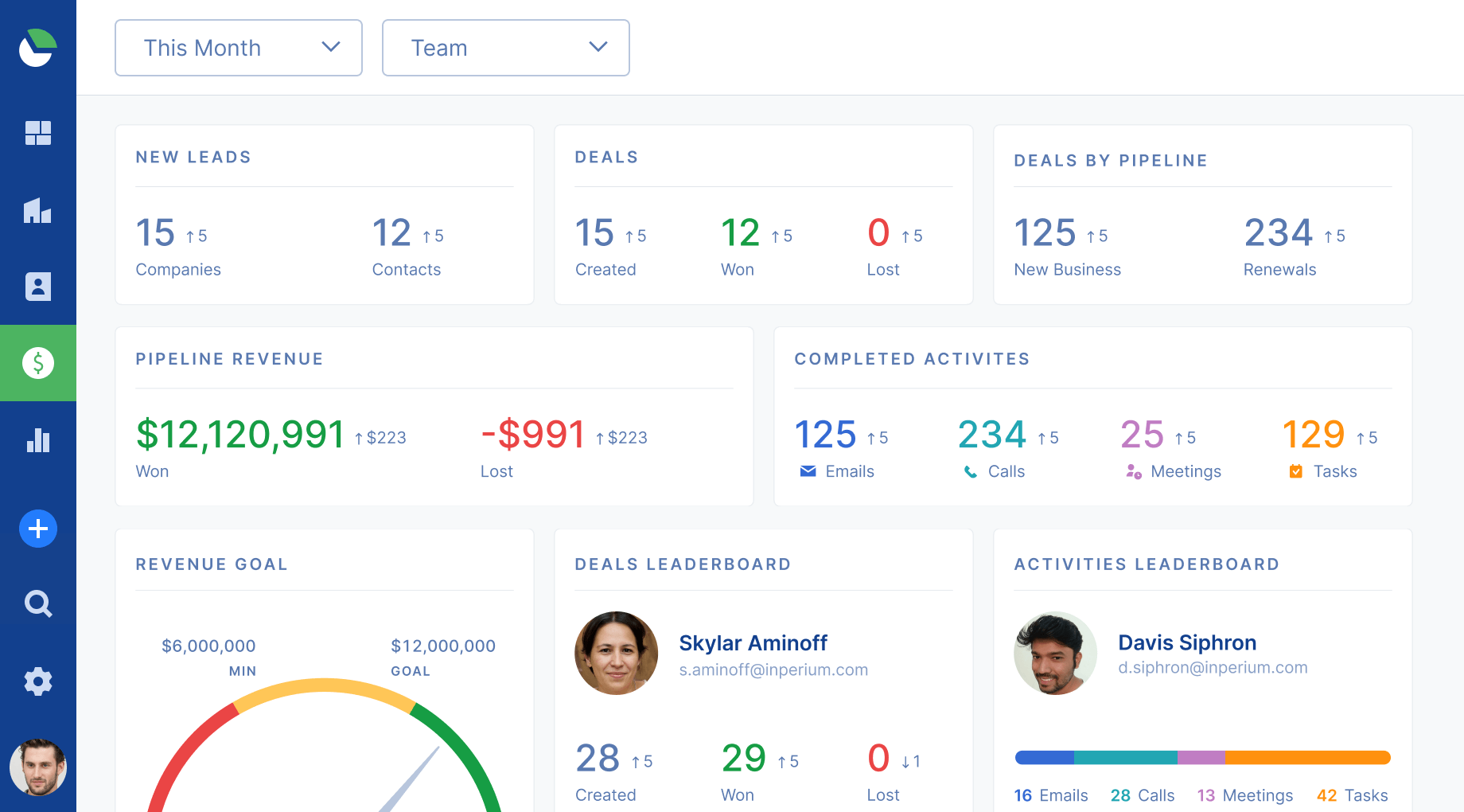The width and height of the screenshot is (1464, 812).
Task: Open Davis Siphron's profile name
Action: click(1187, 642)
